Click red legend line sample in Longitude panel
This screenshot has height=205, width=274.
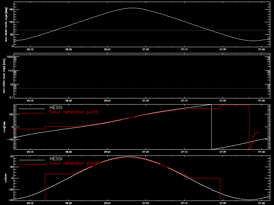[32, 113]
